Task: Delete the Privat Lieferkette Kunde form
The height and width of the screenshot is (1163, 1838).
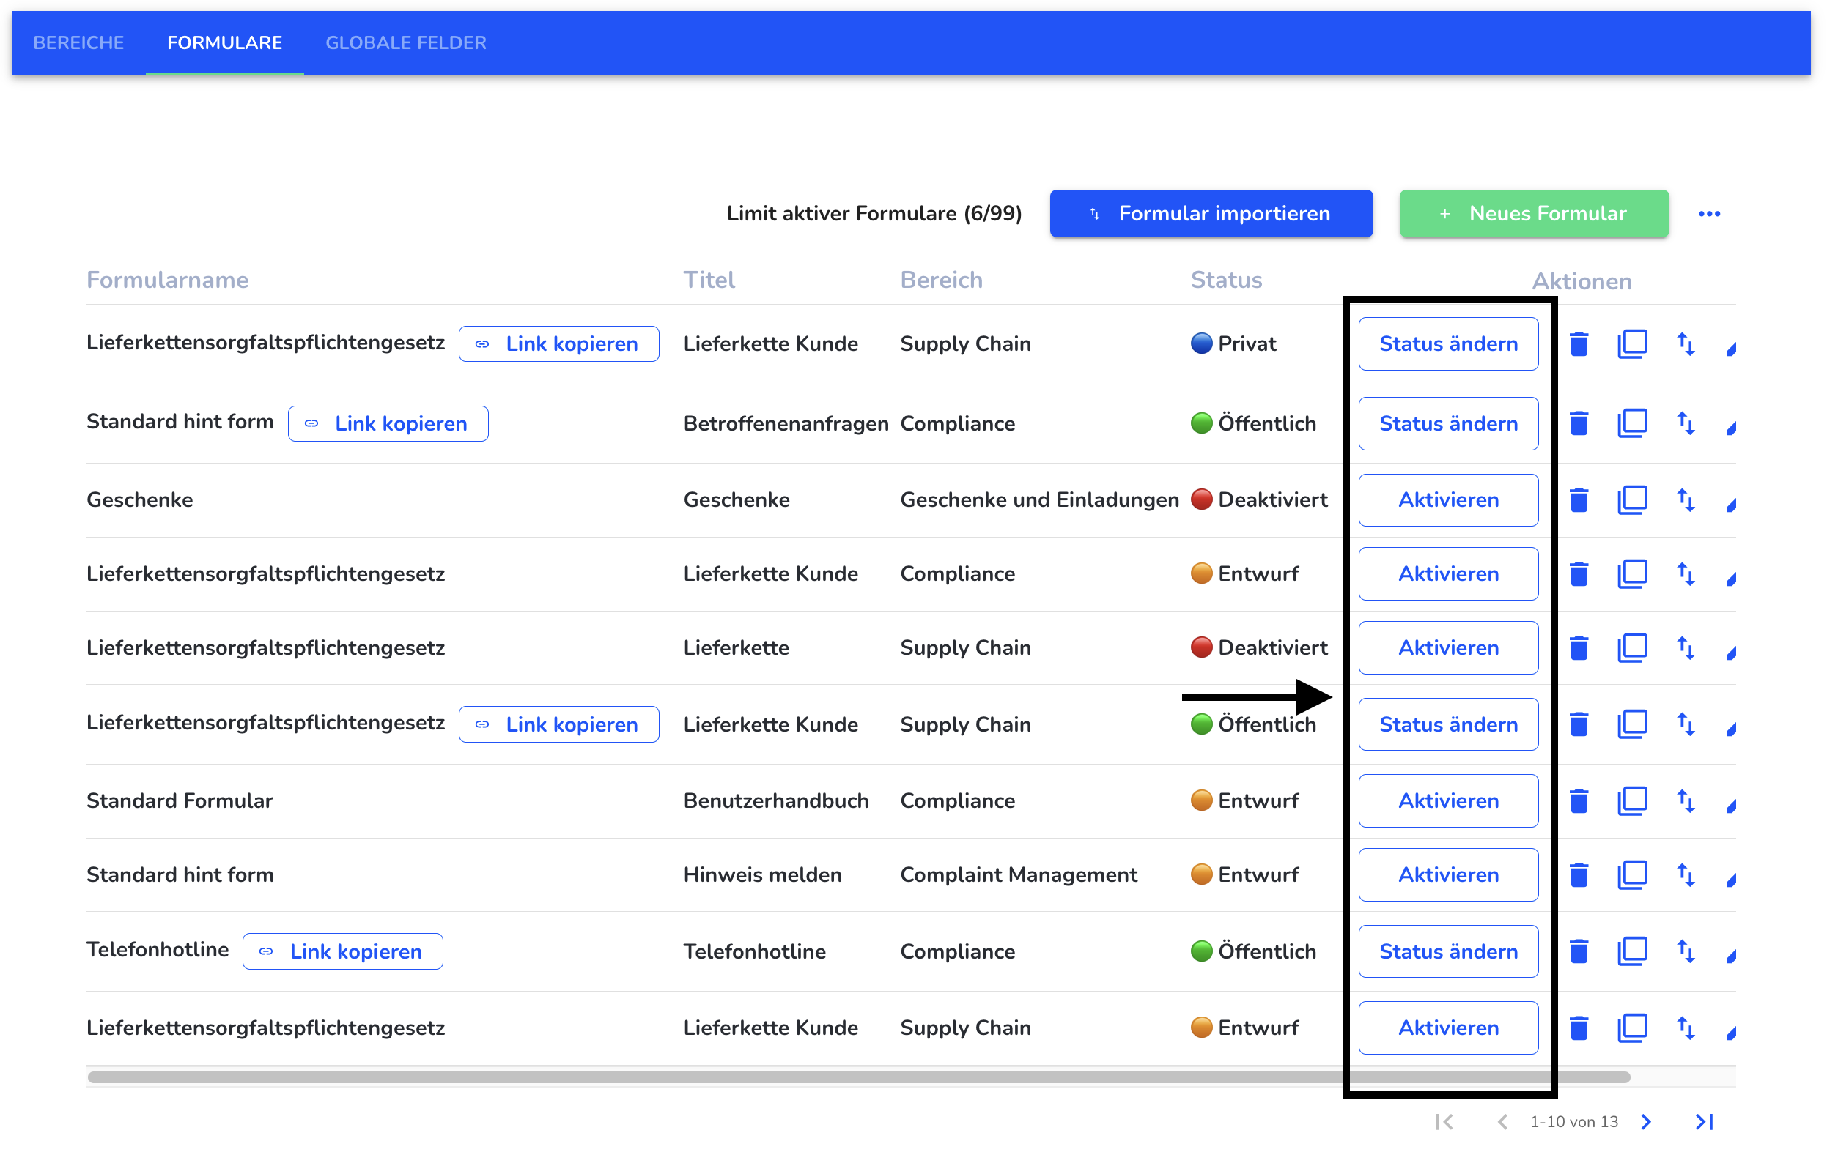Action: point(1579,344)
